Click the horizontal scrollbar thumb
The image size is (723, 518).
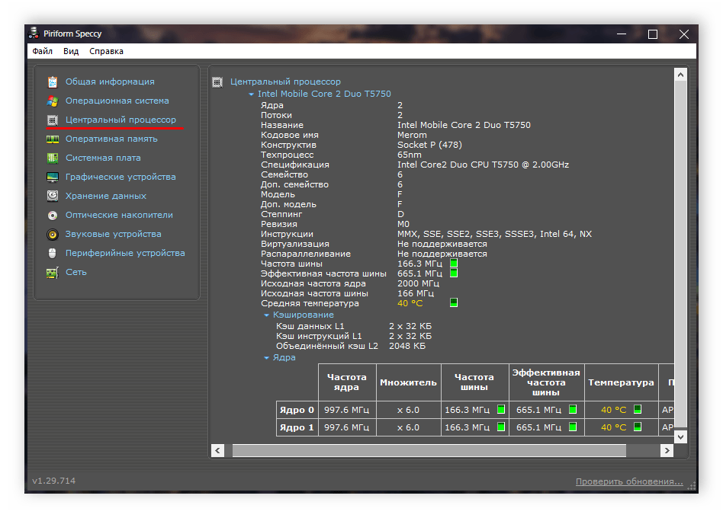pos(429,451)
